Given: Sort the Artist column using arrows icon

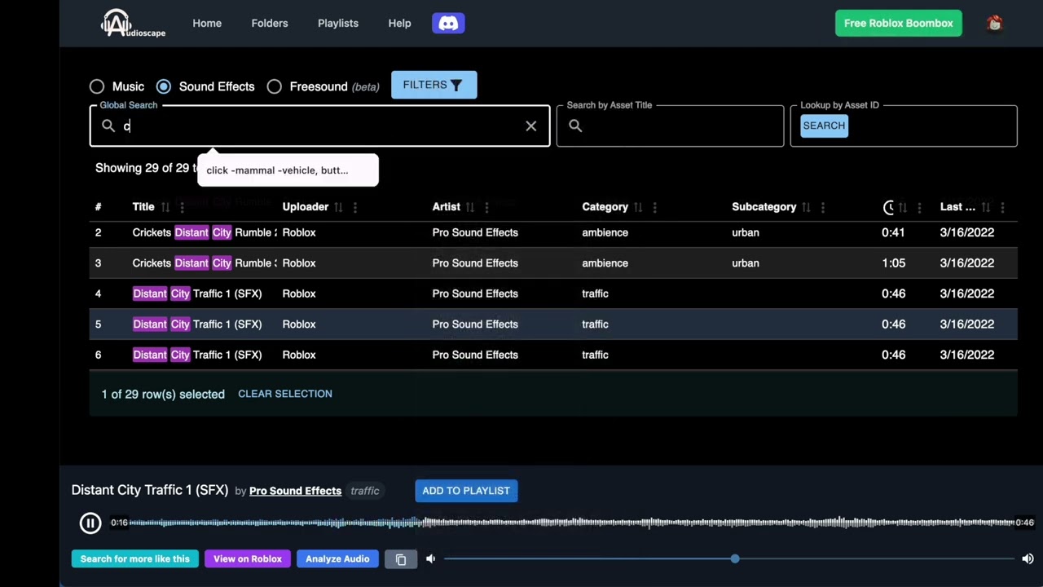Looking at the screenshot, I should click(x=470, y=207).
